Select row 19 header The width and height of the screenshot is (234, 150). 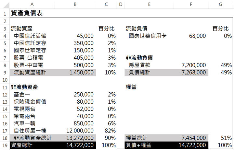pyautogui.click(x=5, y=145)
